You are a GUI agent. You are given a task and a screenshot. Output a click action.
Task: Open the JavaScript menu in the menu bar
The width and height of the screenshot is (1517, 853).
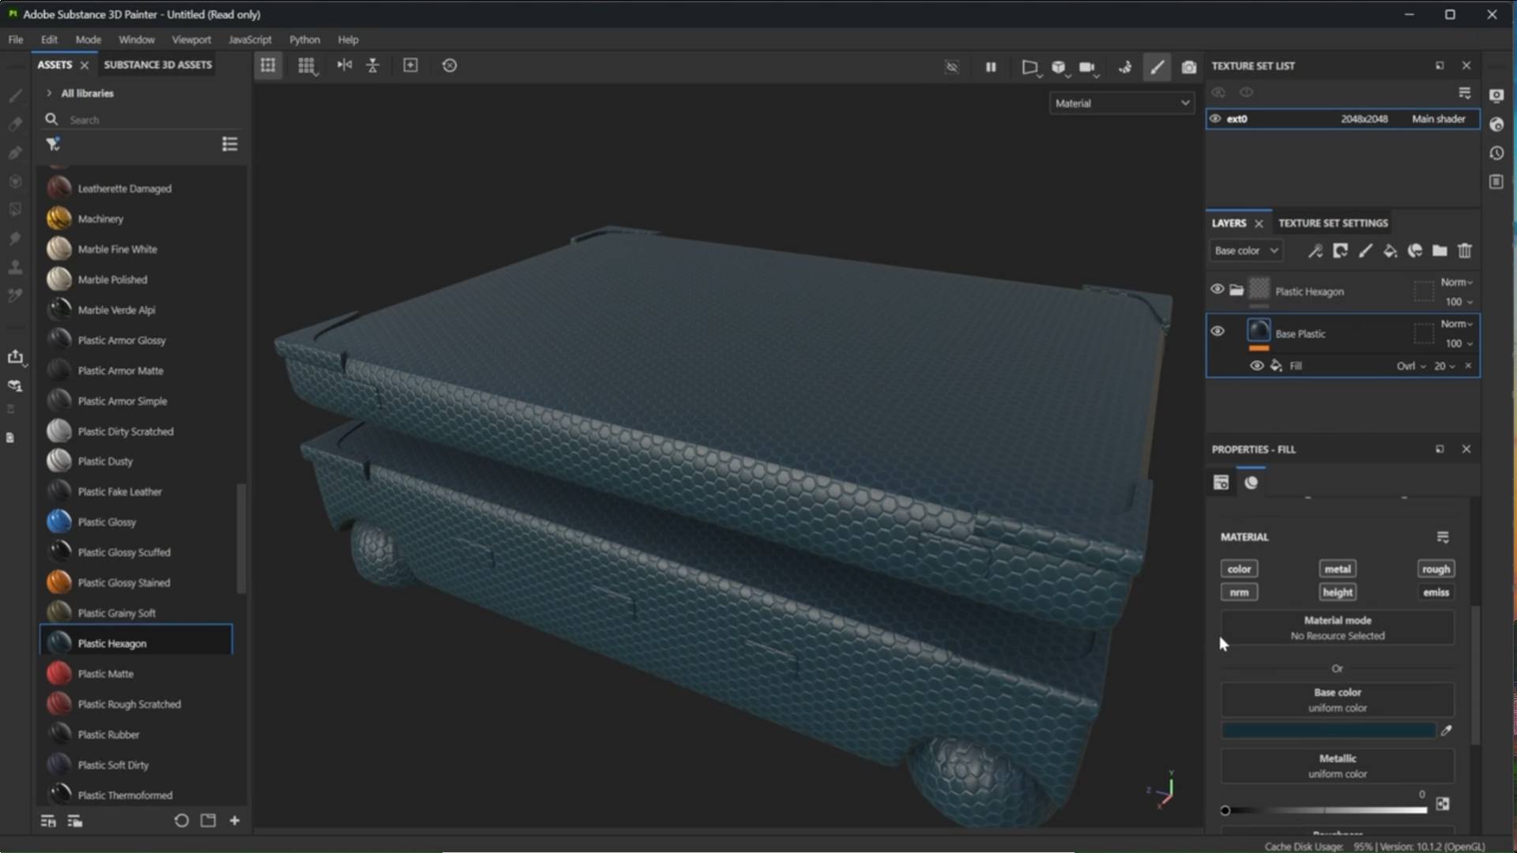click(249, 39)
